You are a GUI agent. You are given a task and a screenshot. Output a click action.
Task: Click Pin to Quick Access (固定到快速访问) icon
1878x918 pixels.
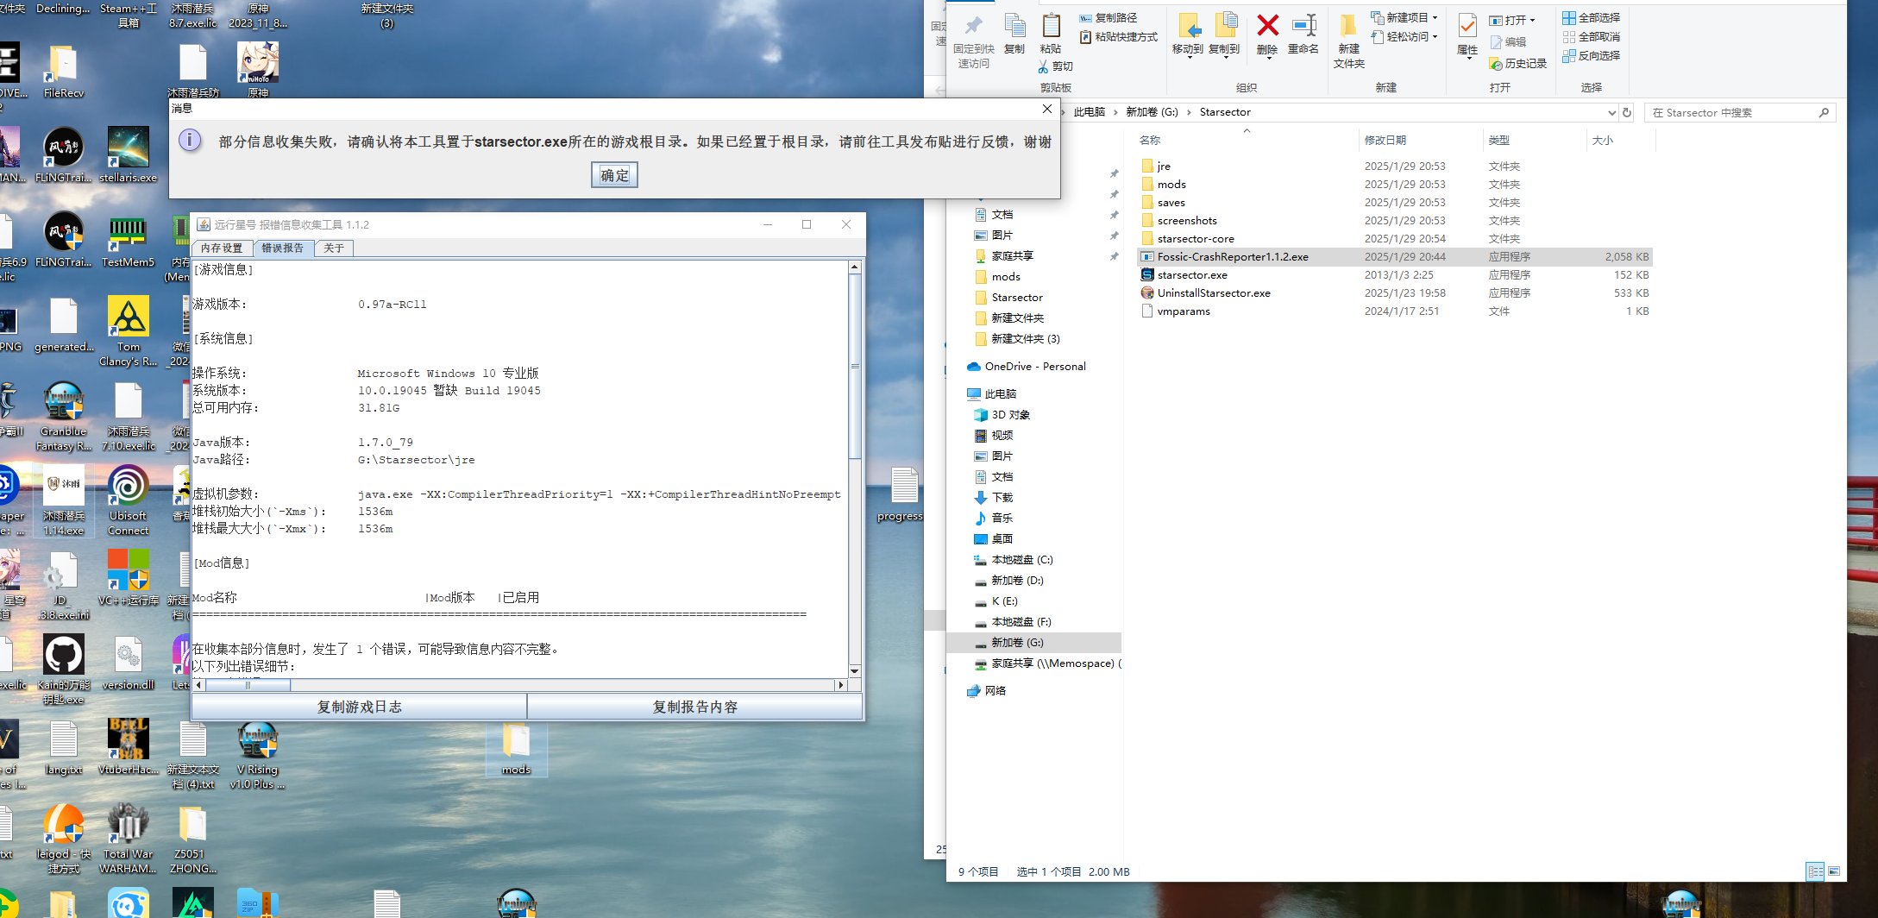973,28
